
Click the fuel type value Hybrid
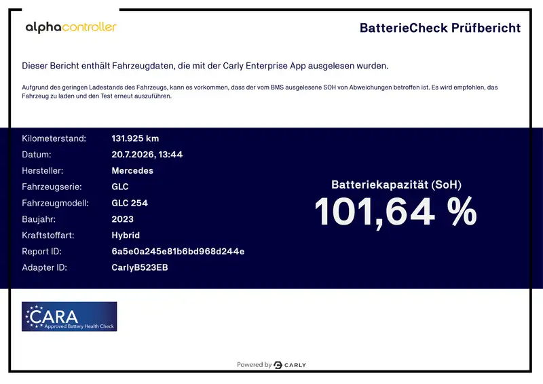[126, 235]
